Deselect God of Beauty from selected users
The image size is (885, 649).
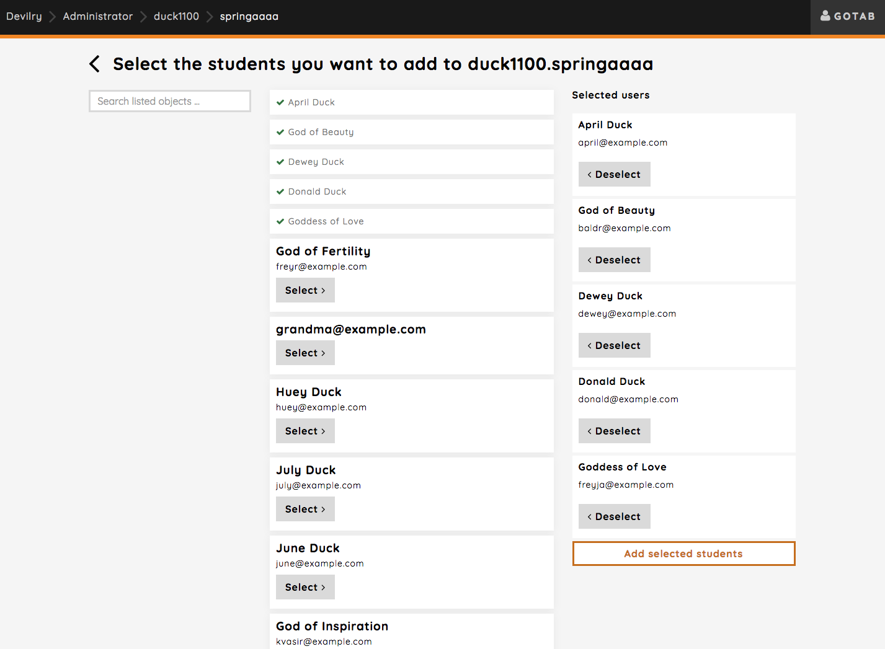[614, 260]
